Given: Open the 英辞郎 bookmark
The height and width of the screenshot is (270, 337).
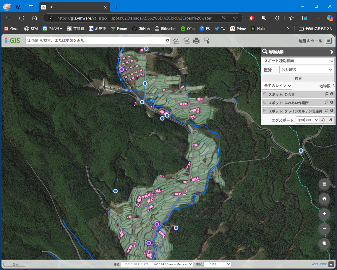Looking at the screenshot, I should 75,29.
